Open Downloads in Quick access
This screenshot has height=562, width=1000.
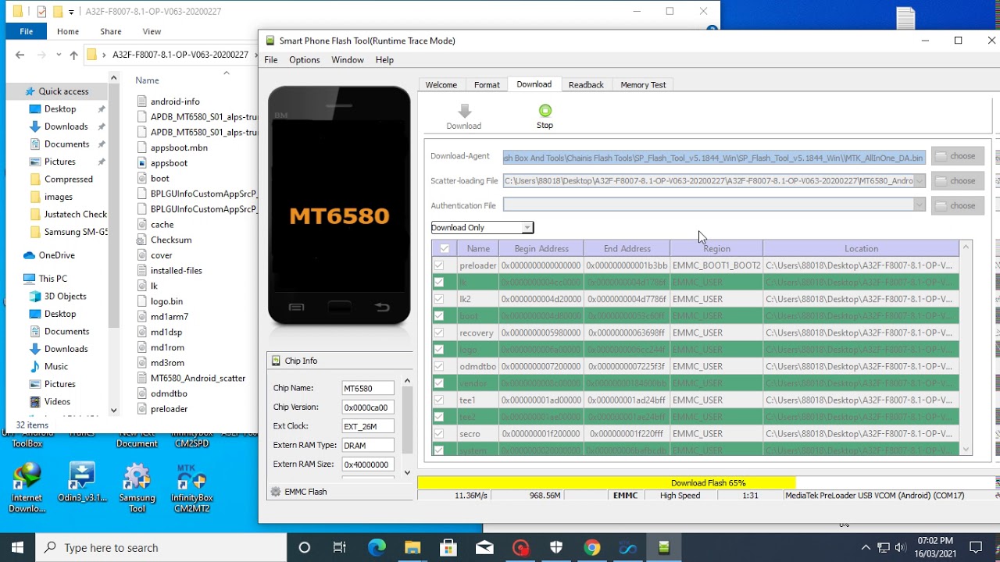point(66,126)
